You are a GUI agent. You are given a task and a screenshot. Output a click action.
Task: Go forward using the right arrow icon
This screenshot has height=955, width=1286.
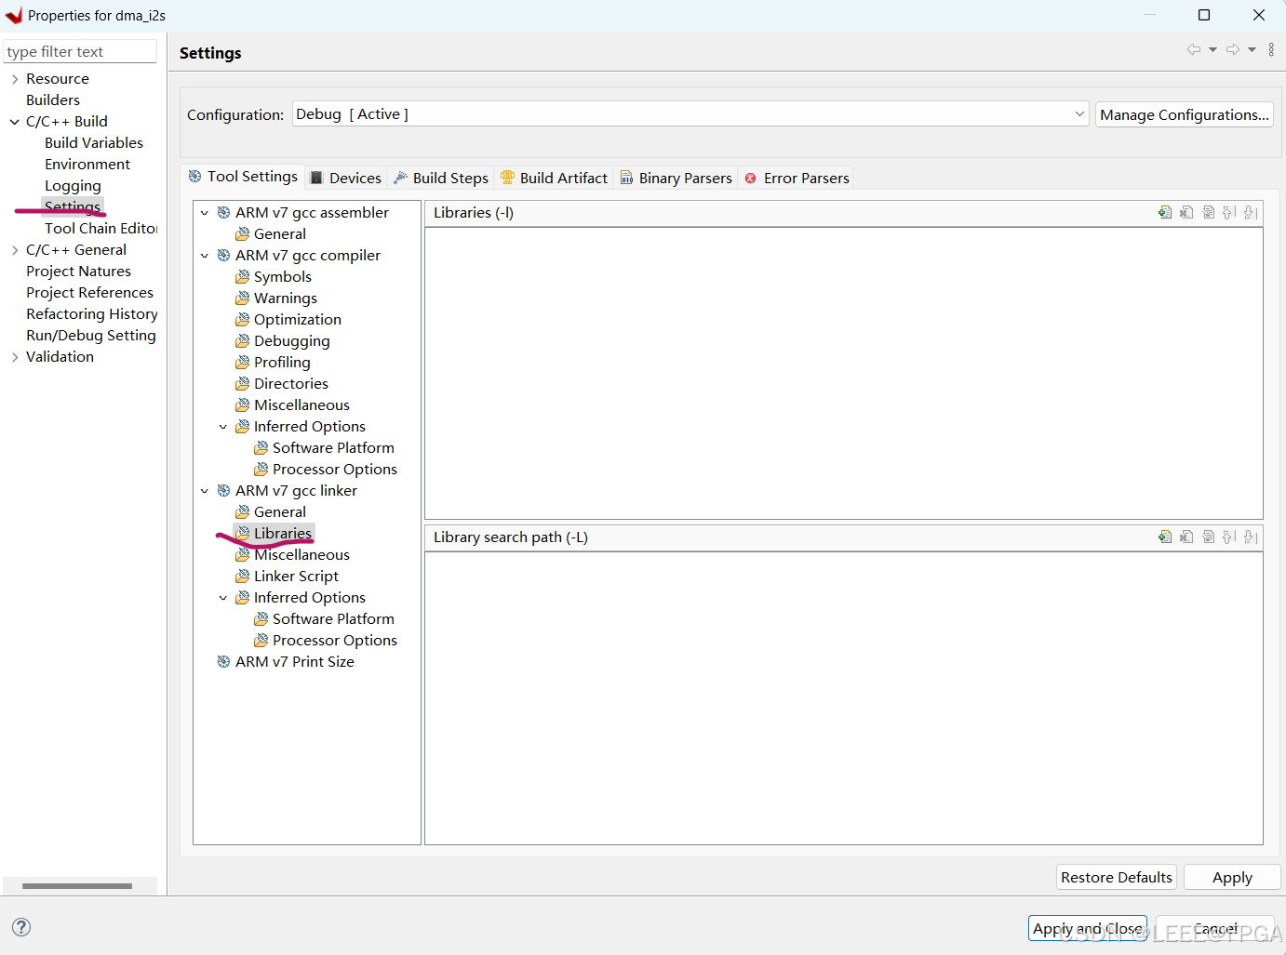coord(1233,49)
